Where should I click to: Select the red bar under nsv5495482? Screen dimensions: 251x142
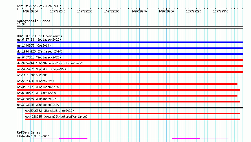pyautogui.click(x=130, y=72)
